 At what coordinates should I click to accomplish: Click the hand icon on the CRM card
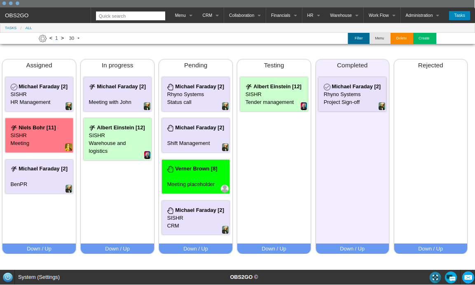(170, 210)
